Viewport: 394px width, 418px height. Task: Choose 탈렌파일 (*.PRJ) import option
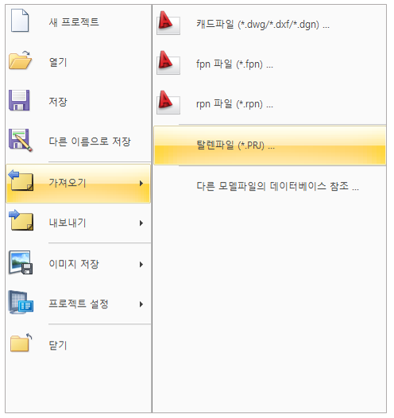[270, 145]
